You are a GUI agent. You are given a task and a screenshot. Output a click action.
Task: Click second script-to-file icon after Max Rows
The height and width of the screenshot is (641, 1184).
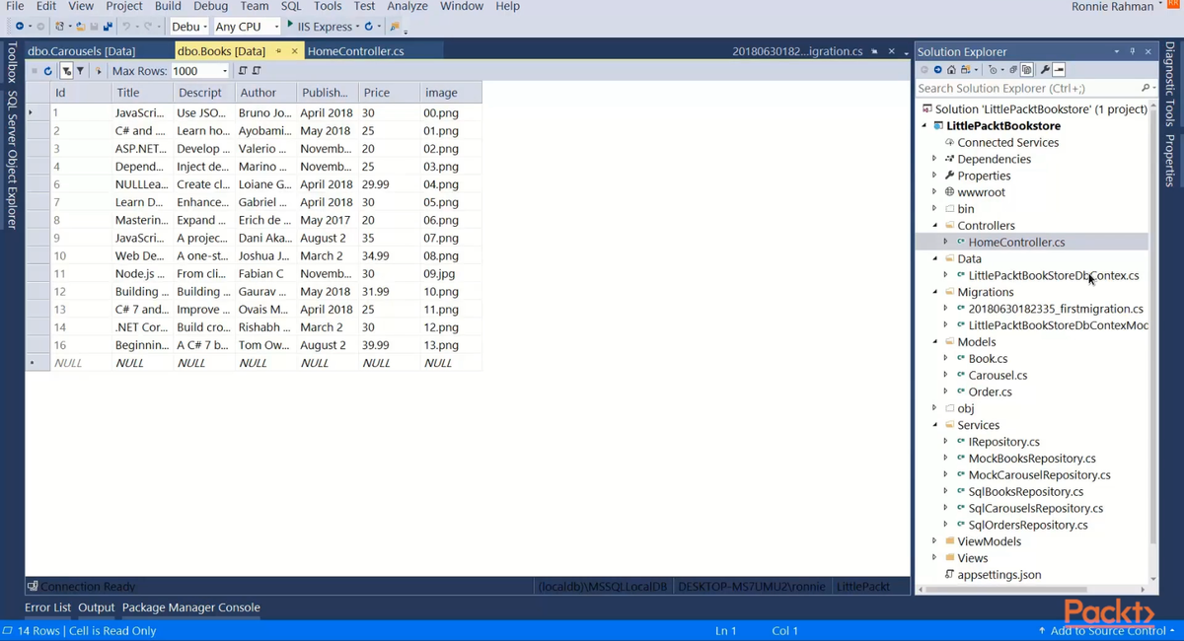coord(257,71)
